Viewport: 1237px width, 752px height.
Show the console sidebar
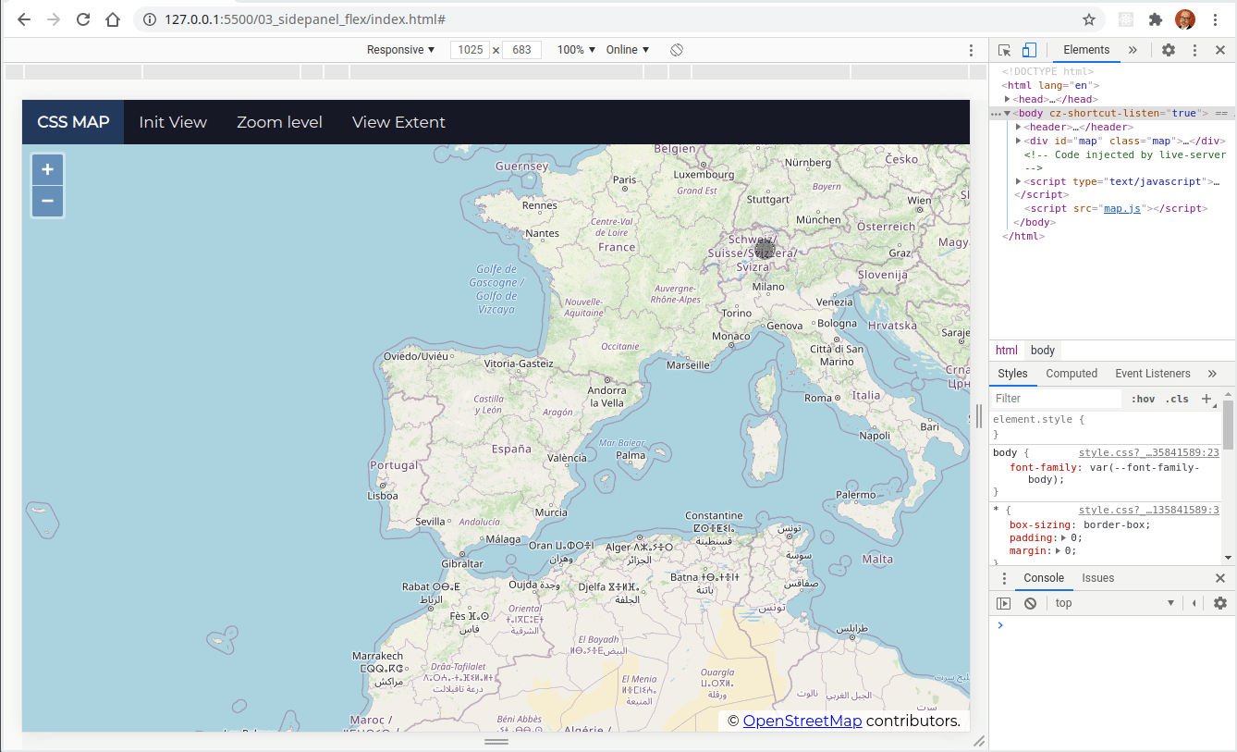(x=1004, y=603)
